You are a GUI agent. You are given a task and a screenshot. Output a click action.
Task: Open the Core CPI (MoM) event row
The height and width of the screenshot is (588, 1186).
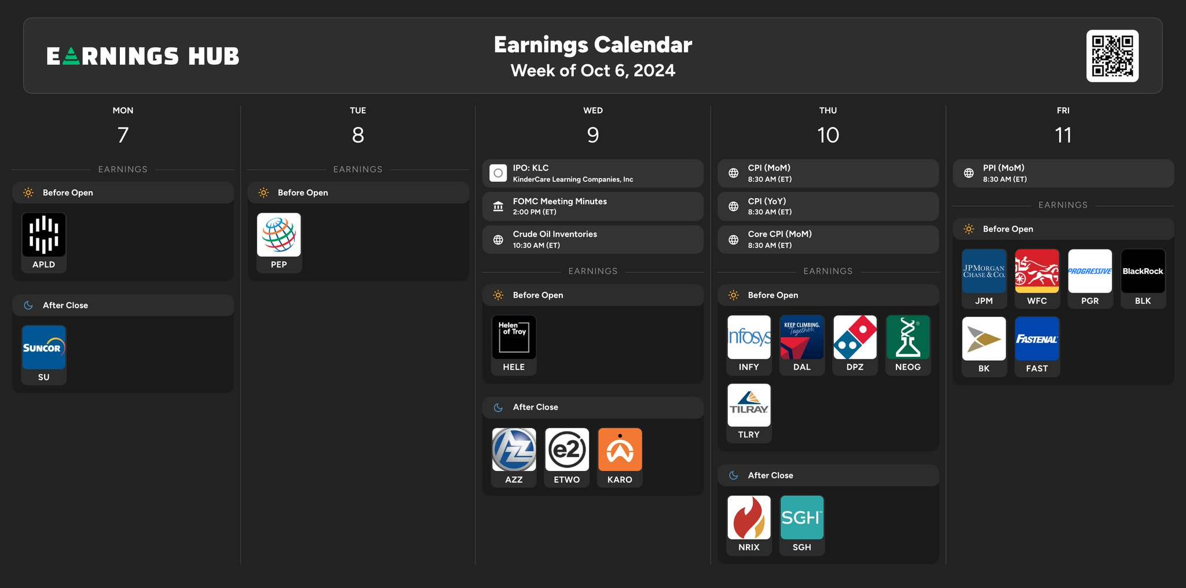pos(828,239)
